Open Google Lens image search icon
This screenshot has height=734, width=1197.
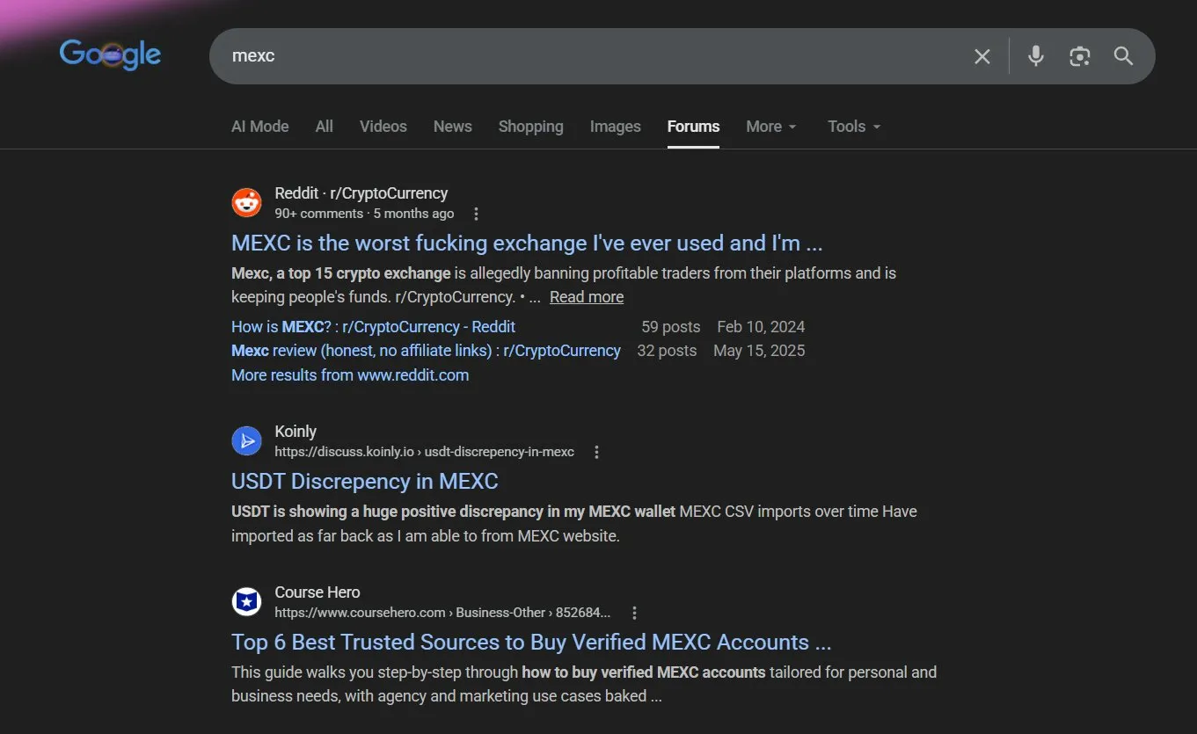[1080, 56]
